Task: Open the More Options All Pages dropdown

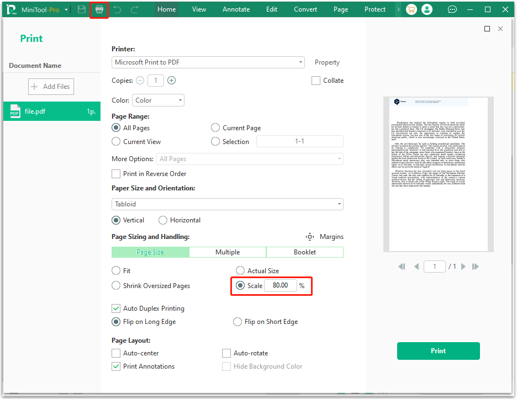Action: 250,159
